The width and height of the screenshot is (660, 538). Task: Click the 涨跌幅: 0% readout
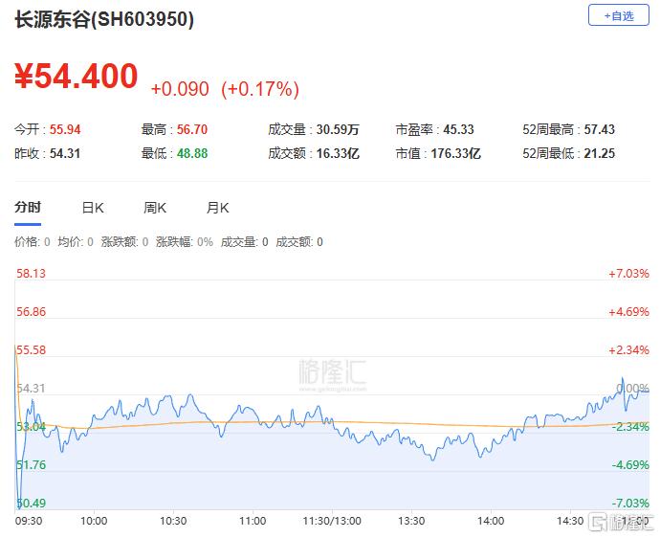[x=185, y=242]
